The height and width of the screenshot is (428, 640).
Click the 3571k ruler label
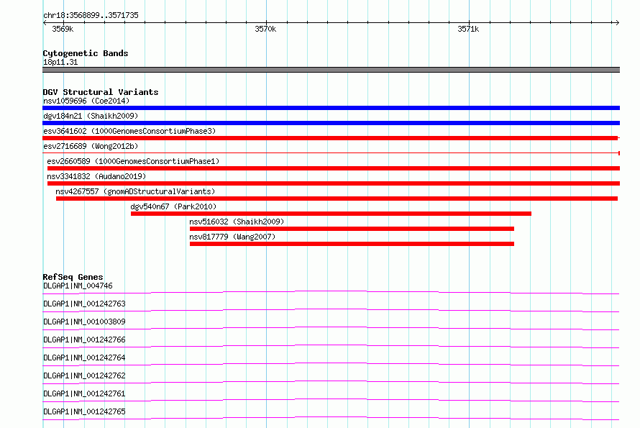468,29
